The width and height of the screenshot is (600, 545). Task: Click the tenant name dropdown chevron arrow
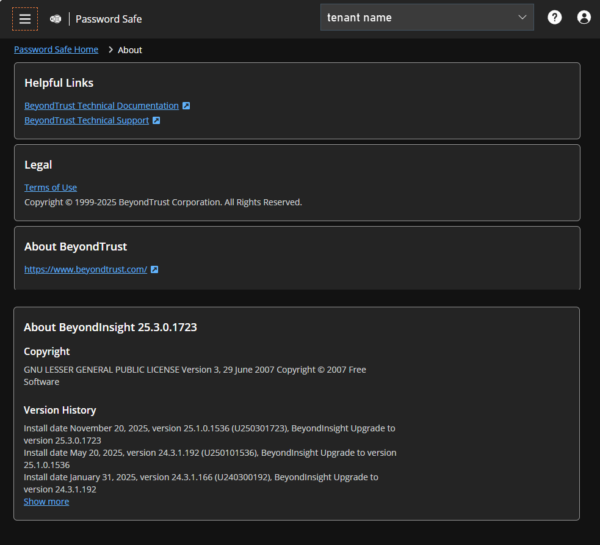pos(522,17)
